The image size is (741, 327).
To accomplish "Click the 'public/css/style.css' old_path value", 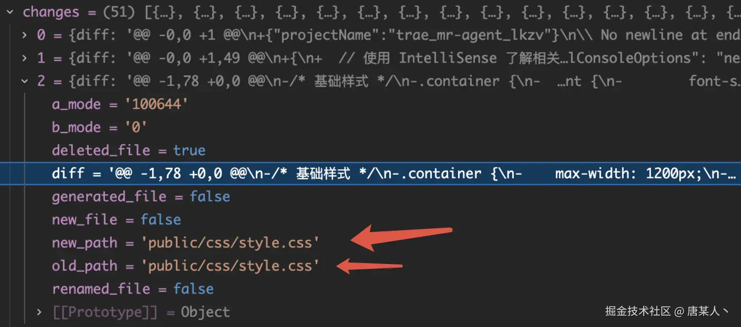I will coord(230,266).
